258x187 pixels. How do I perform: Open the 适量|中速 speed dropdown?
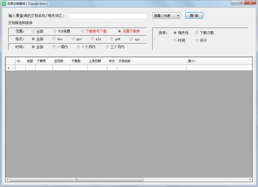tap(165, 15)
